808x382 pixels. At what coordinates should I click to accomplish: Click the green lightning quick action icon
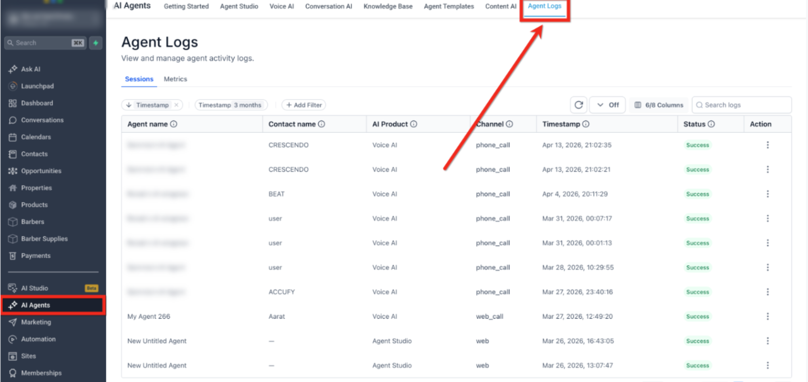[x=96, y=43]
